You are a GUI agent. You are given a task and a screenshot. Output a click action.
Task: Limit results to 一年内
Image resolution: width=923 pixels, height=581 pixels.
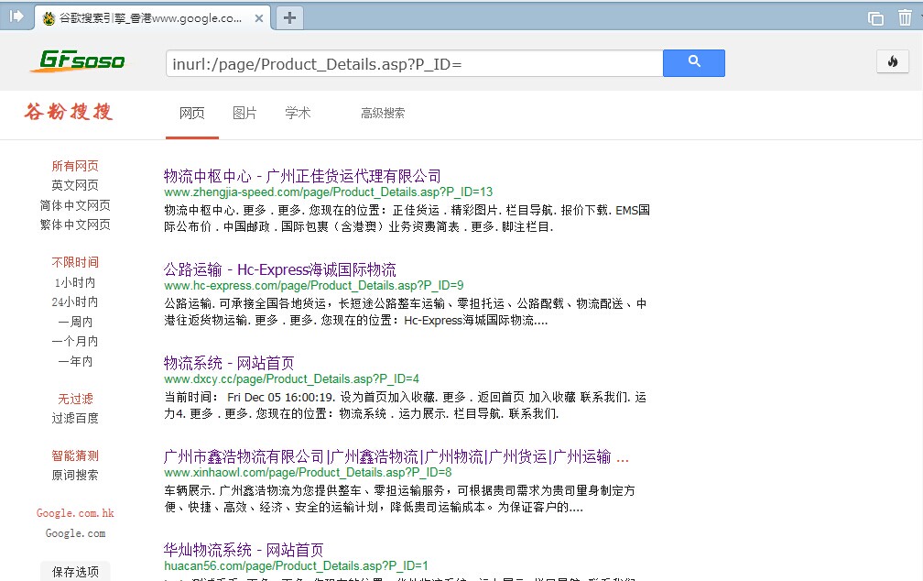75,361
